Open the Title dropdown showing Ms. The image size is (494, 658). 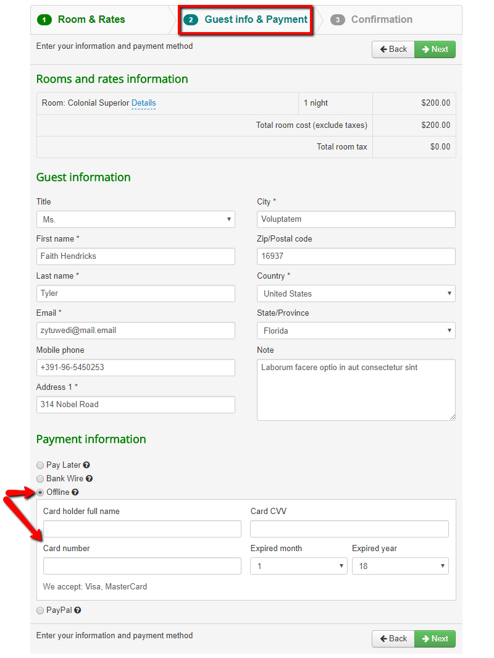[135, 219]
